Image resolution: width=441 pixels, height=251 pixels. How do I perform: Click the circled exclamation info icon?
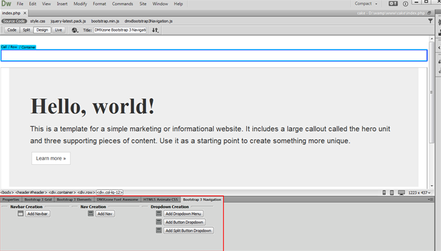point(405,4)
